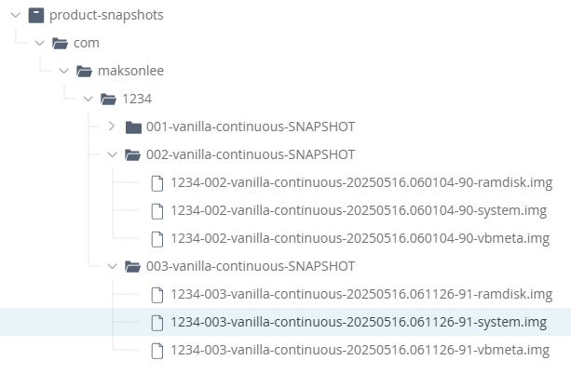
Task: Collapse the com folder chevron
Action: coord(40,44)
